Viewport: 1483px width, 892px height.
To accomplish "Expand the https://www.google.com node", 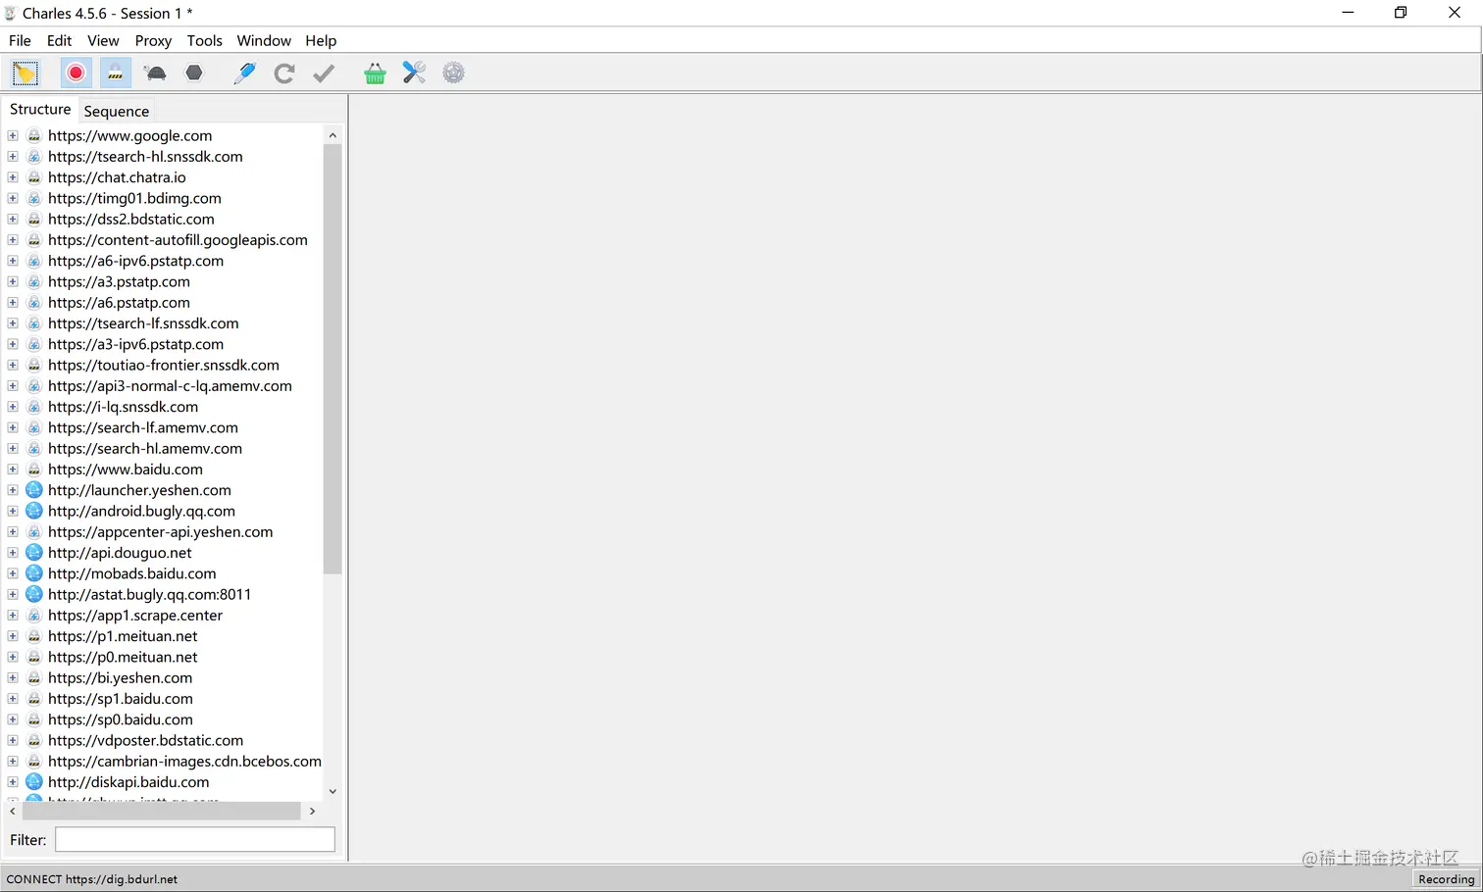I will [13, 135].
